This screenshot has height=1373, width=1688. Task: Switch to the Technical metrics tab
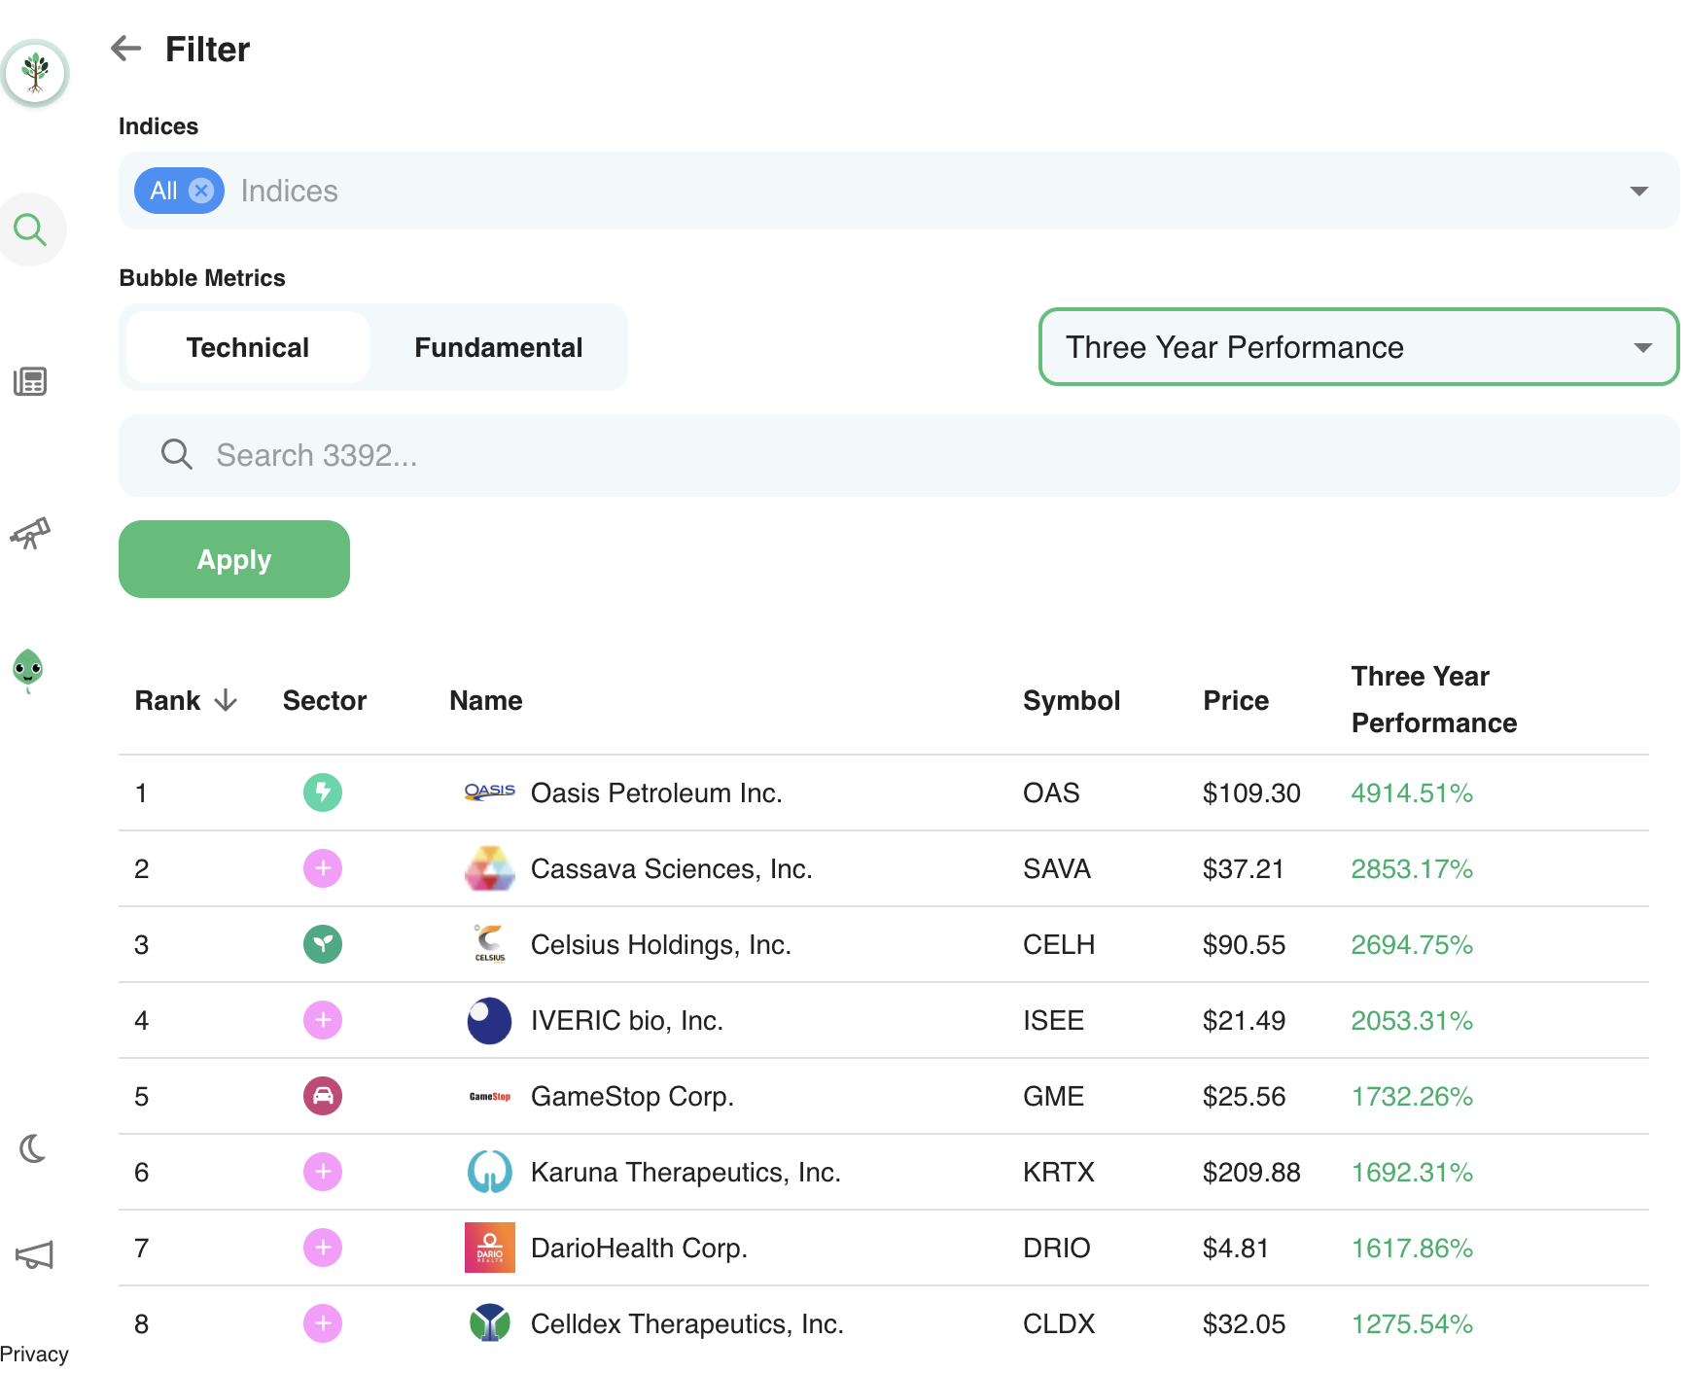(x=247, y=347)
